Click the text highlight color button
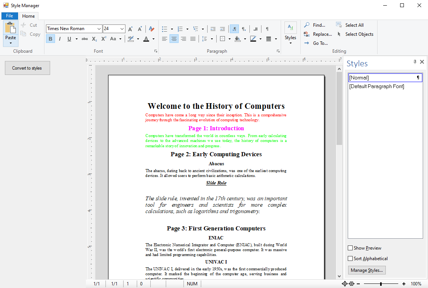The width and height of the screenshot is (428, 288). click(131, 39)
